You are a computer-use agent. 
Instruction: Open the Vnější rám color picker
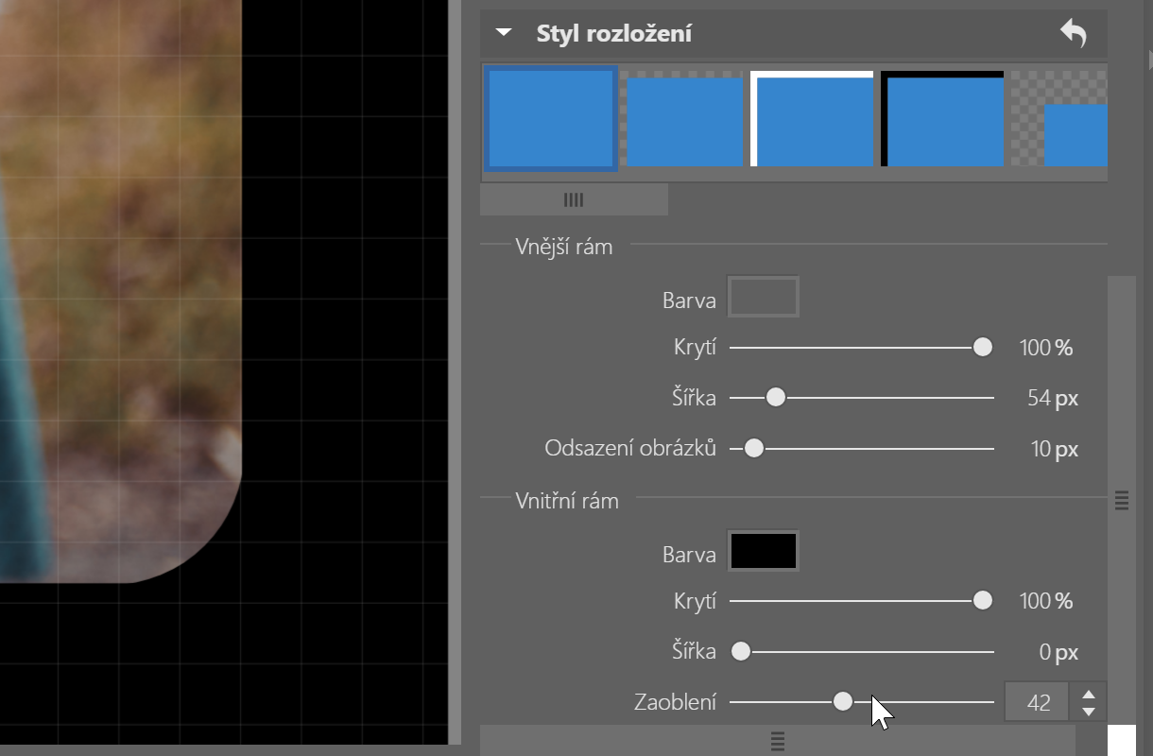(762, 297)
